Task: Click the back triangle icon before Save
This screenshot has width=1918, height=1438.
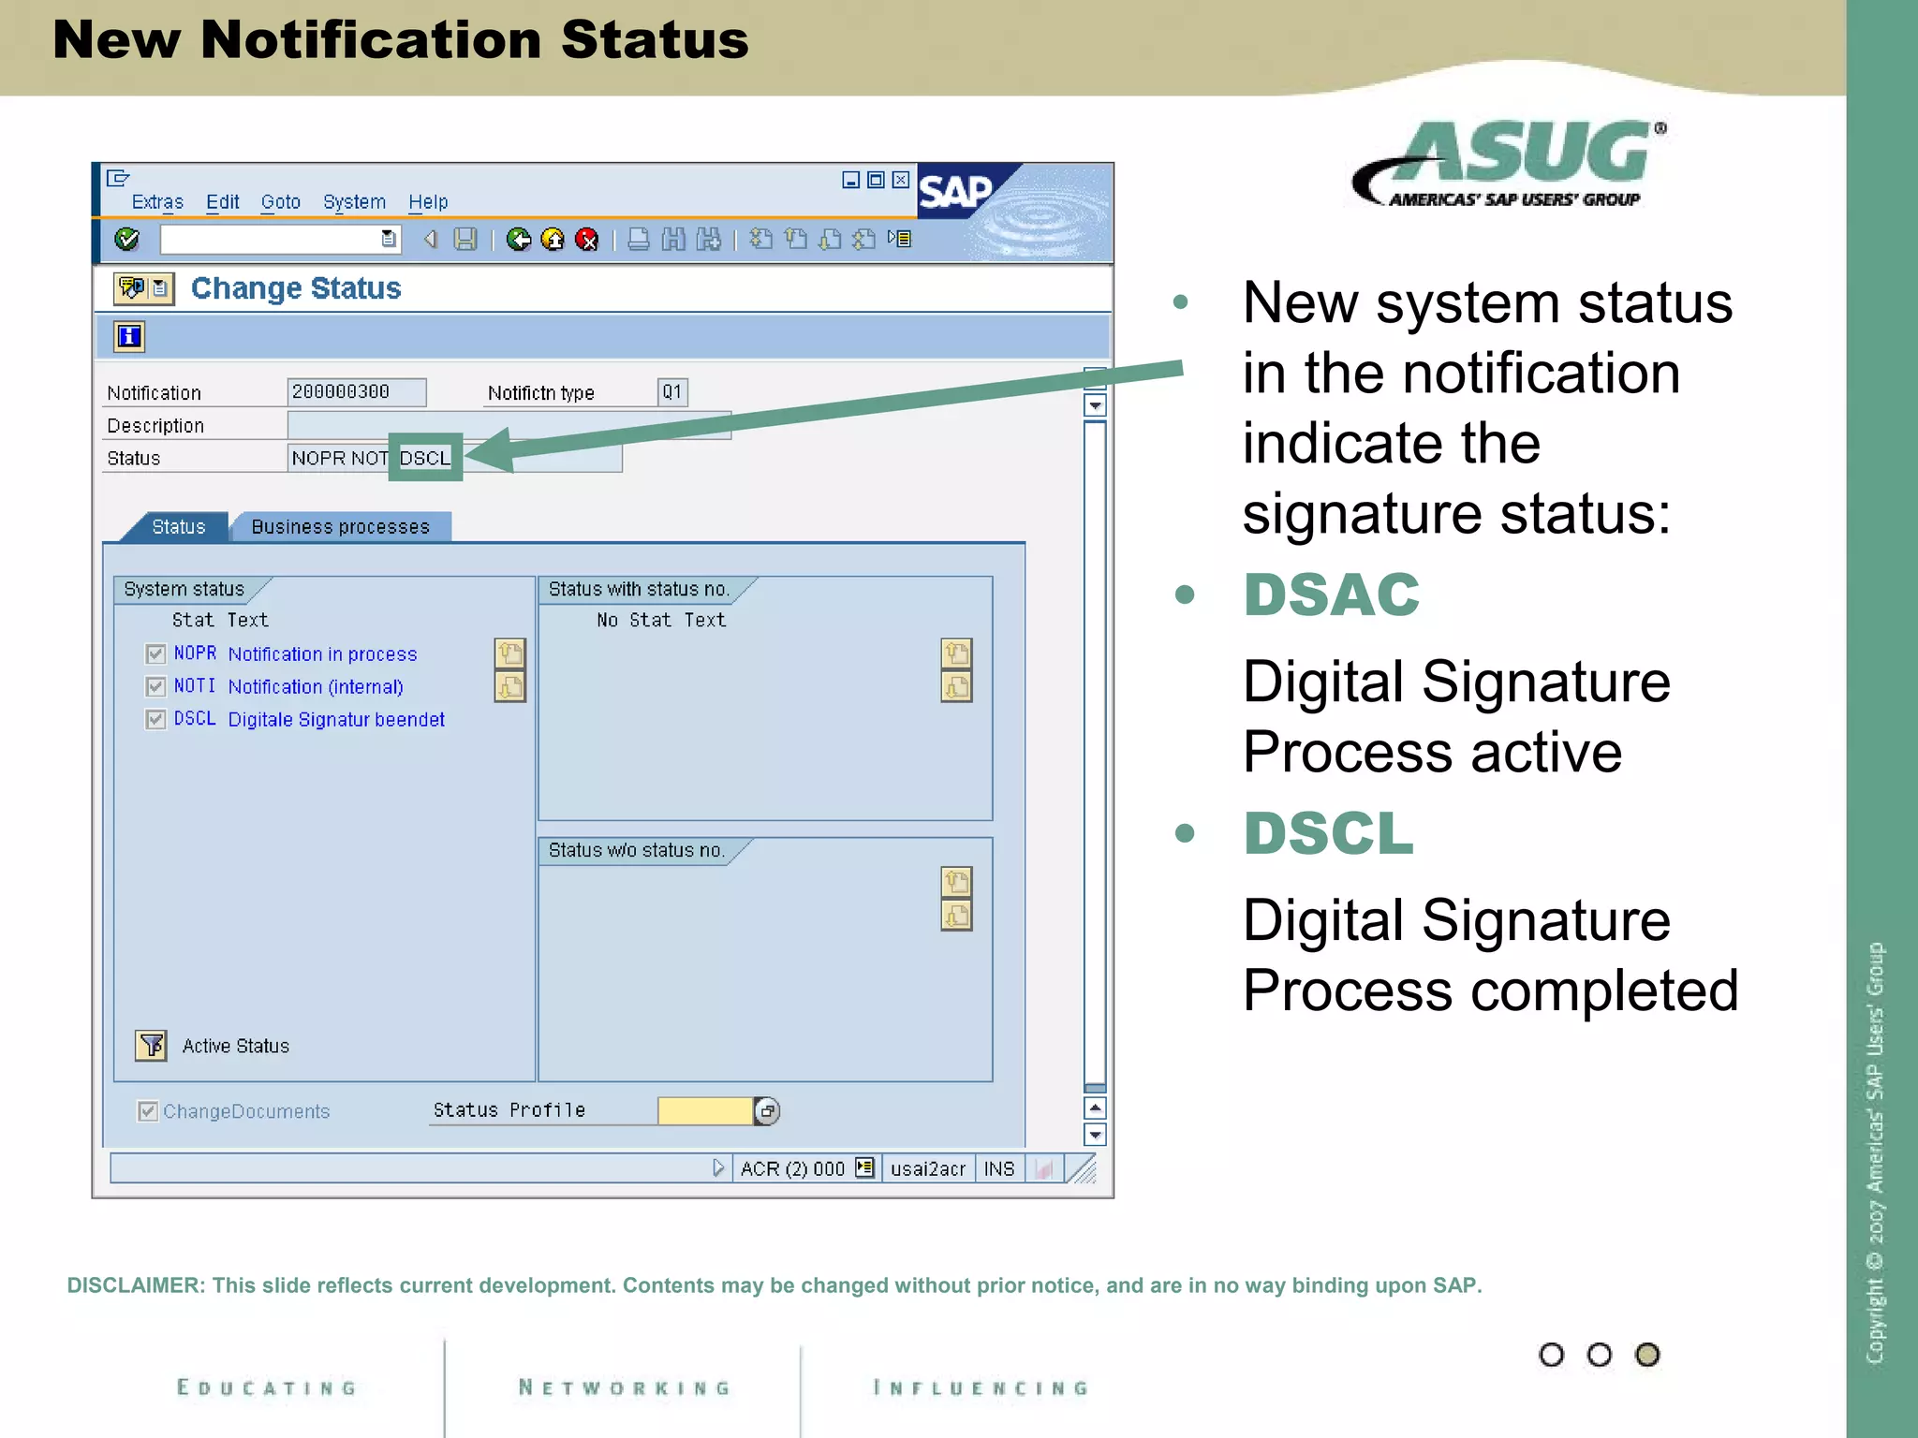Action: point(430,240)
